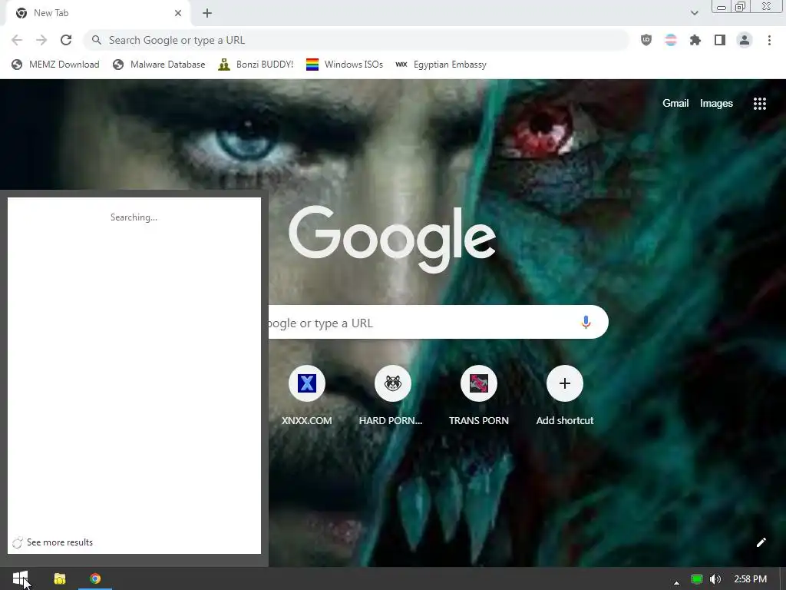This screenshot has width=786, height=590.
Task: Open the uBlock shield extension icon
Action: tap(646, 40)
